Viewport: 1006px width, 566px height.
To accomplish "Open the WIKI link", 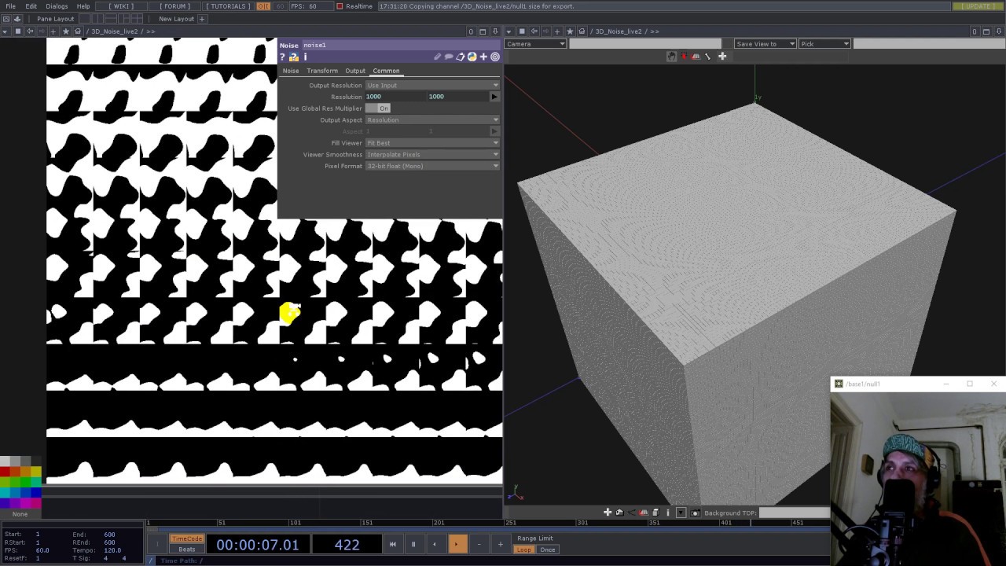I will (122, 6).
